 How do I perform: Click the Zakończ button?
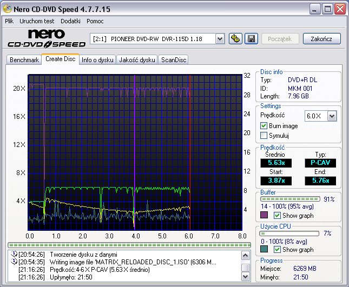point(321,39)
